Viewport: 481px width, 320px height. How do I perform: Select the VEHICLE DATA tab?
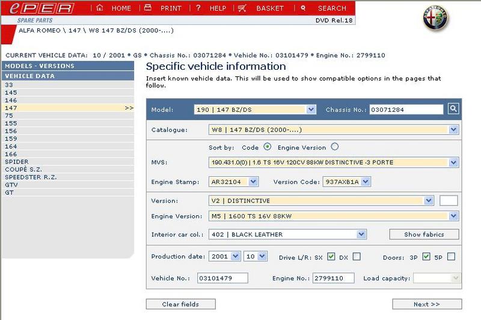pos(68,76)
